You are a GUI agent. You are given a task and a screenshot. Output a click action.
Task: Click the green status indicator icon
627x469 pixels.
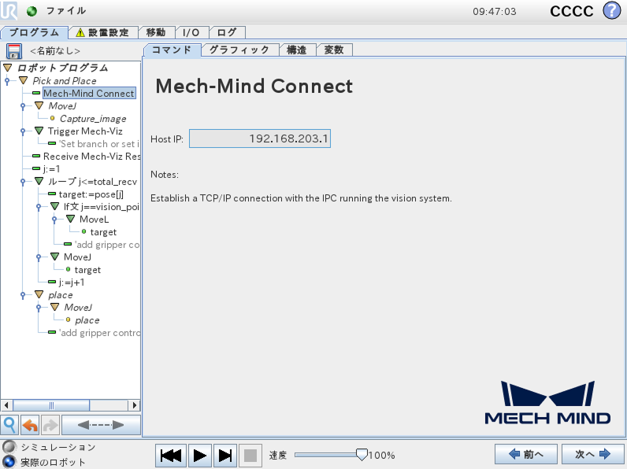(x=32, y=11)
